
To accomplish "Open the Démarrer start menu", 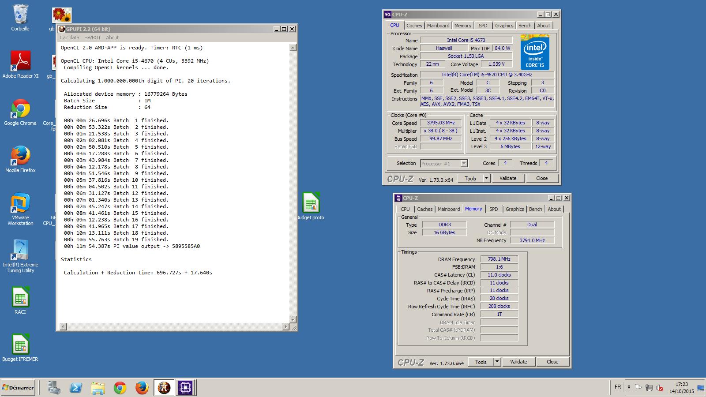I will pyautogui.click(x=18, y=388).
